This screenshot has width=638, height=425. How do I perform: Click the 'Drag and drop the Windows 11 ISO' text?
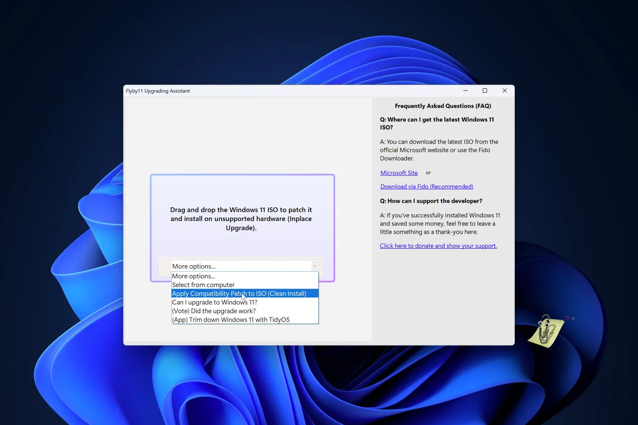[241, 219]
